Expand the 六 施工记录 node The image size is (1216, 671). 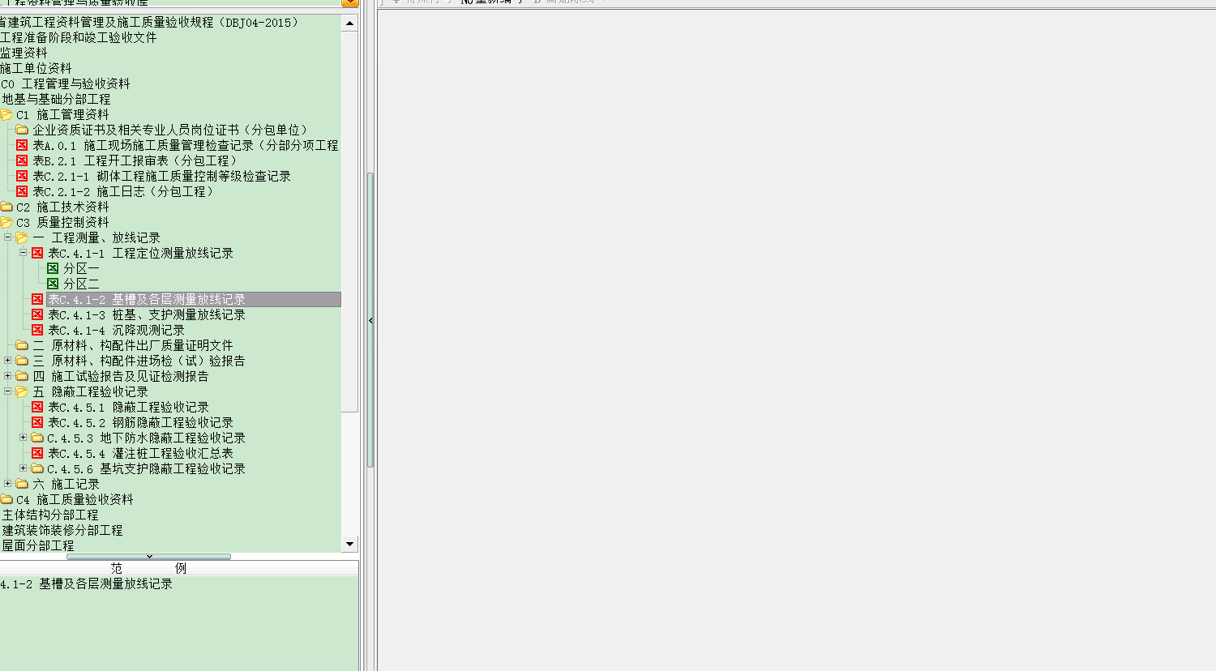[x=8, y=484]
